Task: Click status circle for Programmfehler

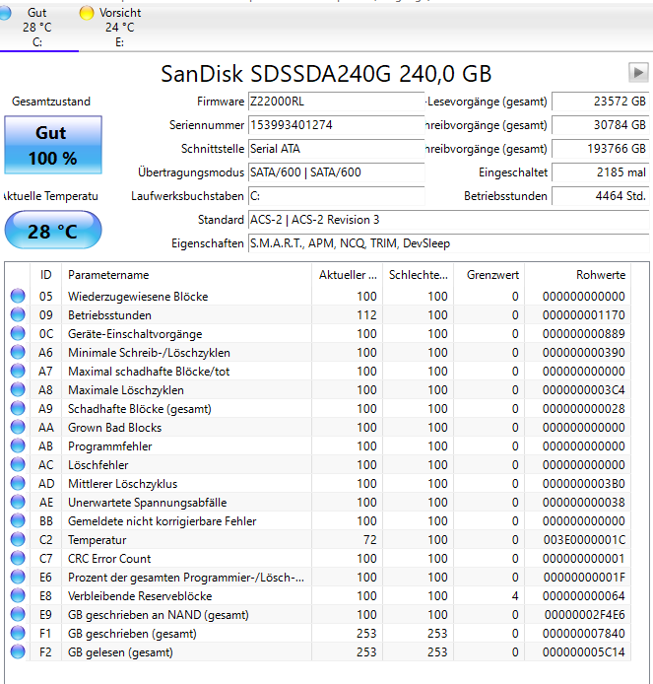Action: (18, 445)
